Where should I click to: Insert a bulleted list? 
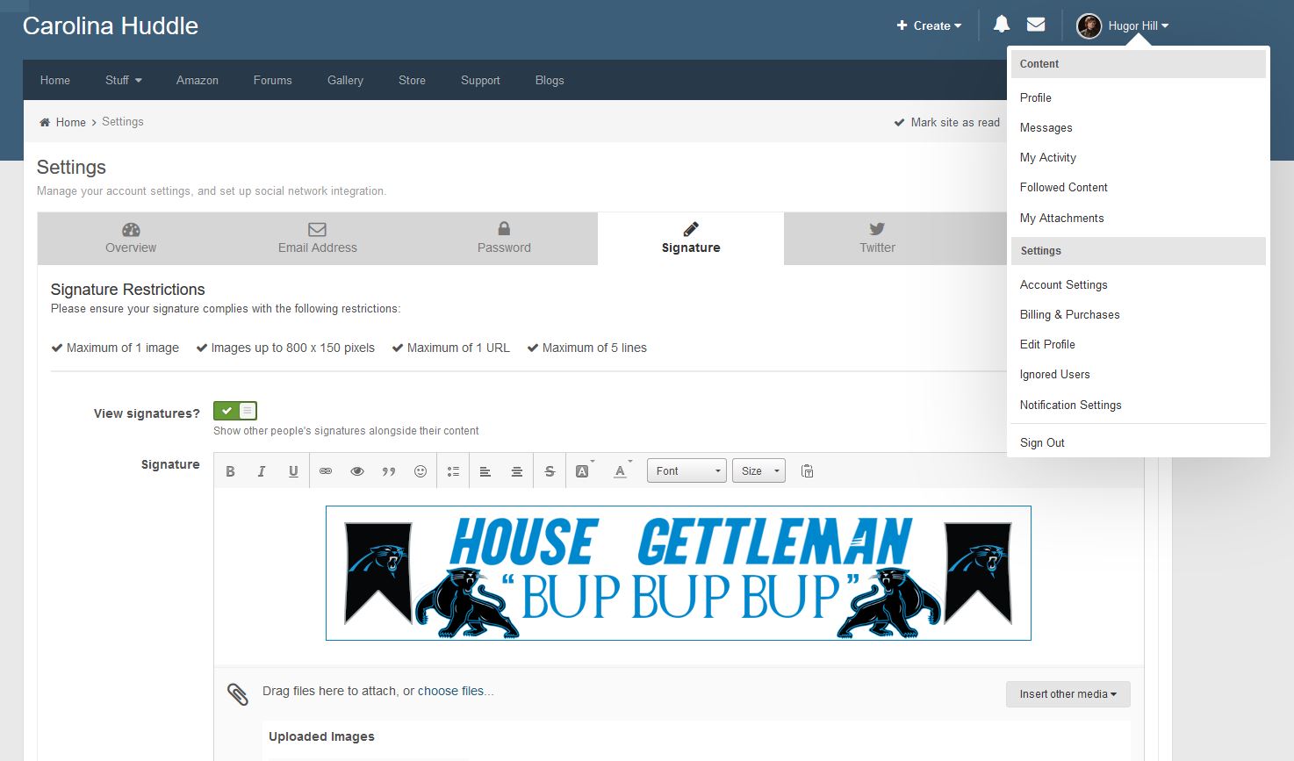453,471
